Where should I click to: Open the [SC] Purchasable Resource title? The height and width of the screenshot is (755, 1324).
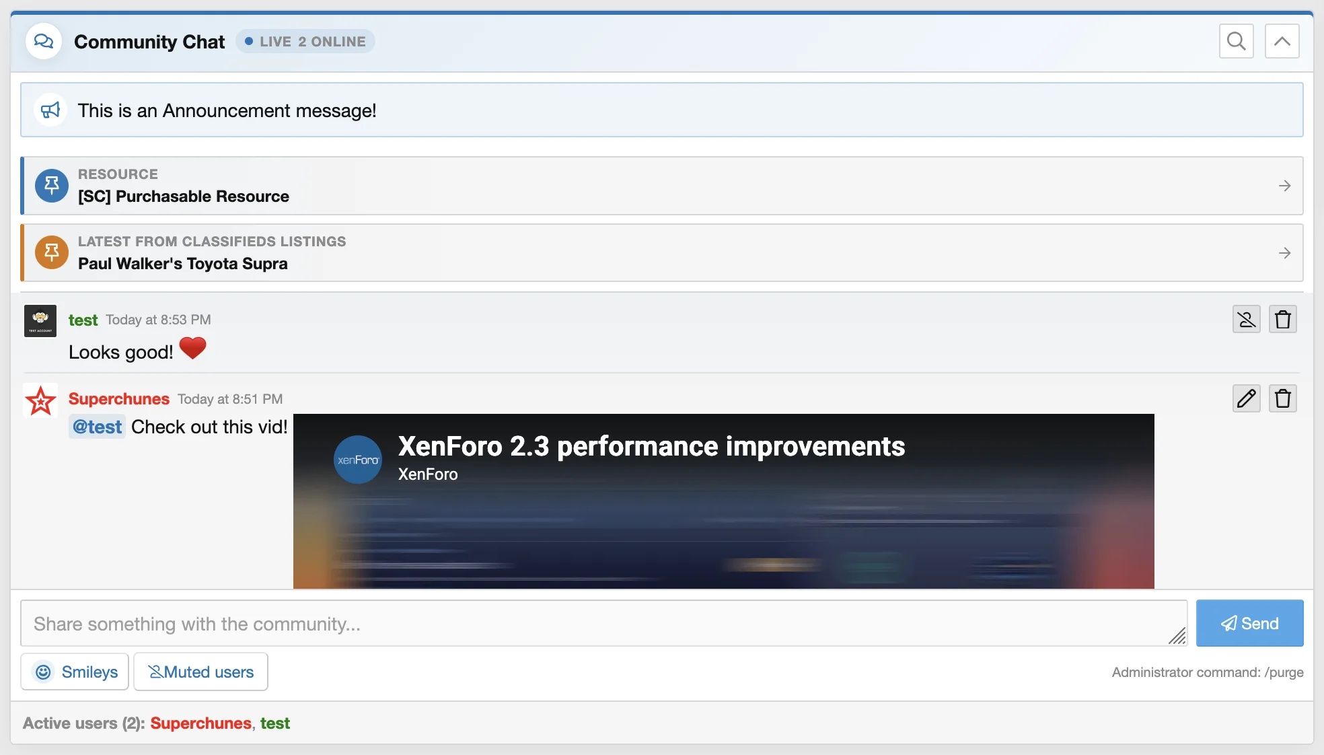tap(184, 196)
